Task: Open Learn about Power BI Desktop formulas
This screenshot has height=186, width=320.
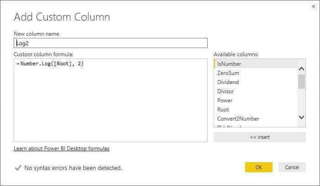Action: (x=62, y=149)
